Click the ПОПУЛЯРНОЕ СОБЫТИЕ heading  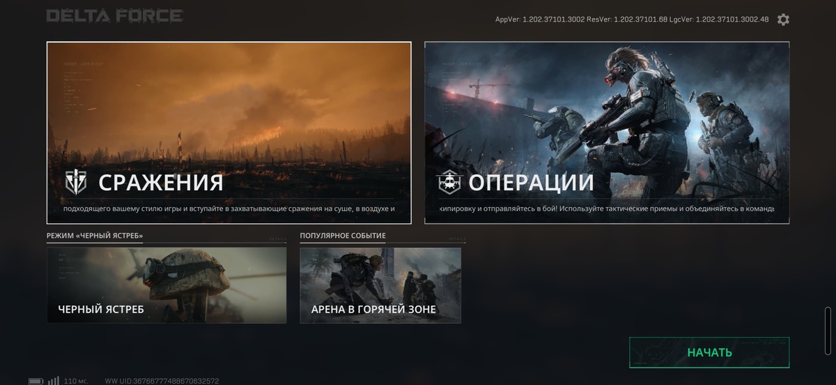[343, 236]
